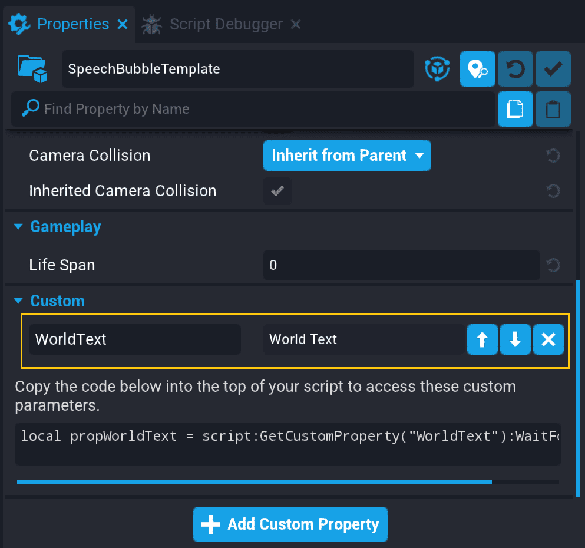The width and height of the screenshot is (585, 548).
Task: Reset Life Span using its reset icon
Action: [553, 265]
